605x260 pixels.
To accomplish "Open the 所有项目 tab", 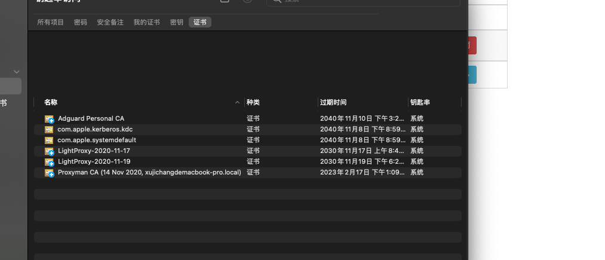I will 51,22.
